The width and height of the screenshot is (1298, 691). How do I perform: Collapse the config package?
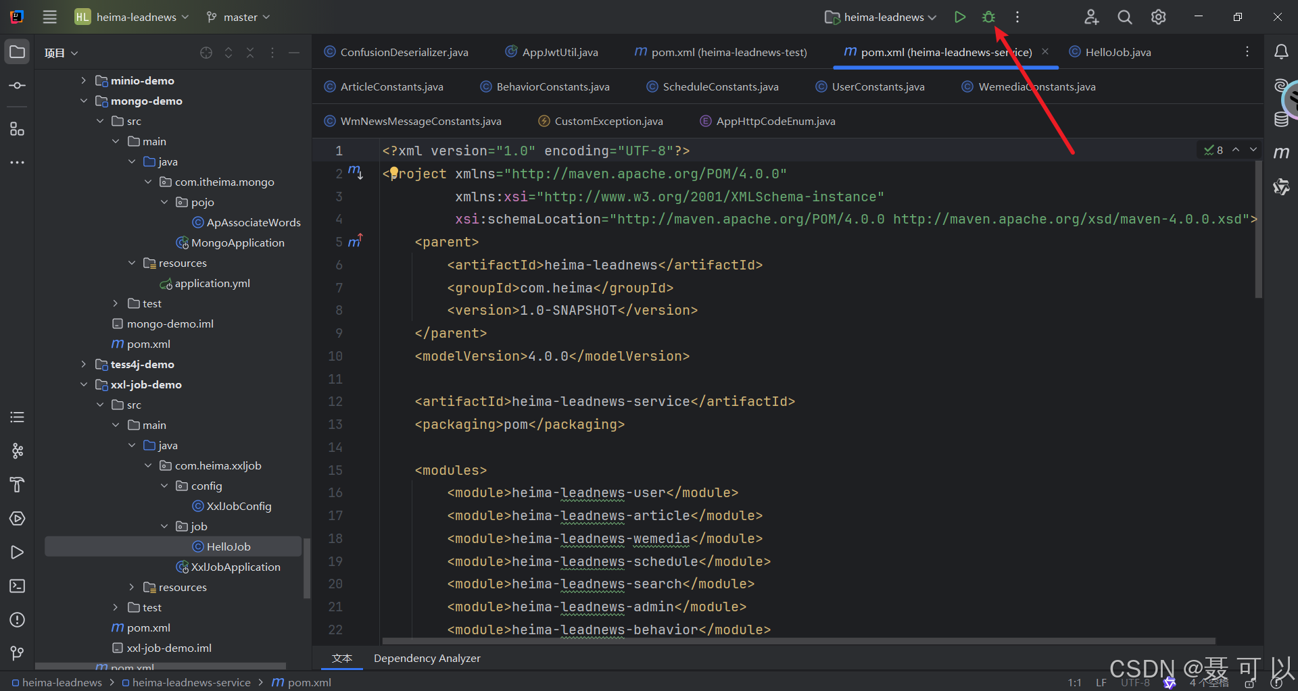164,486
